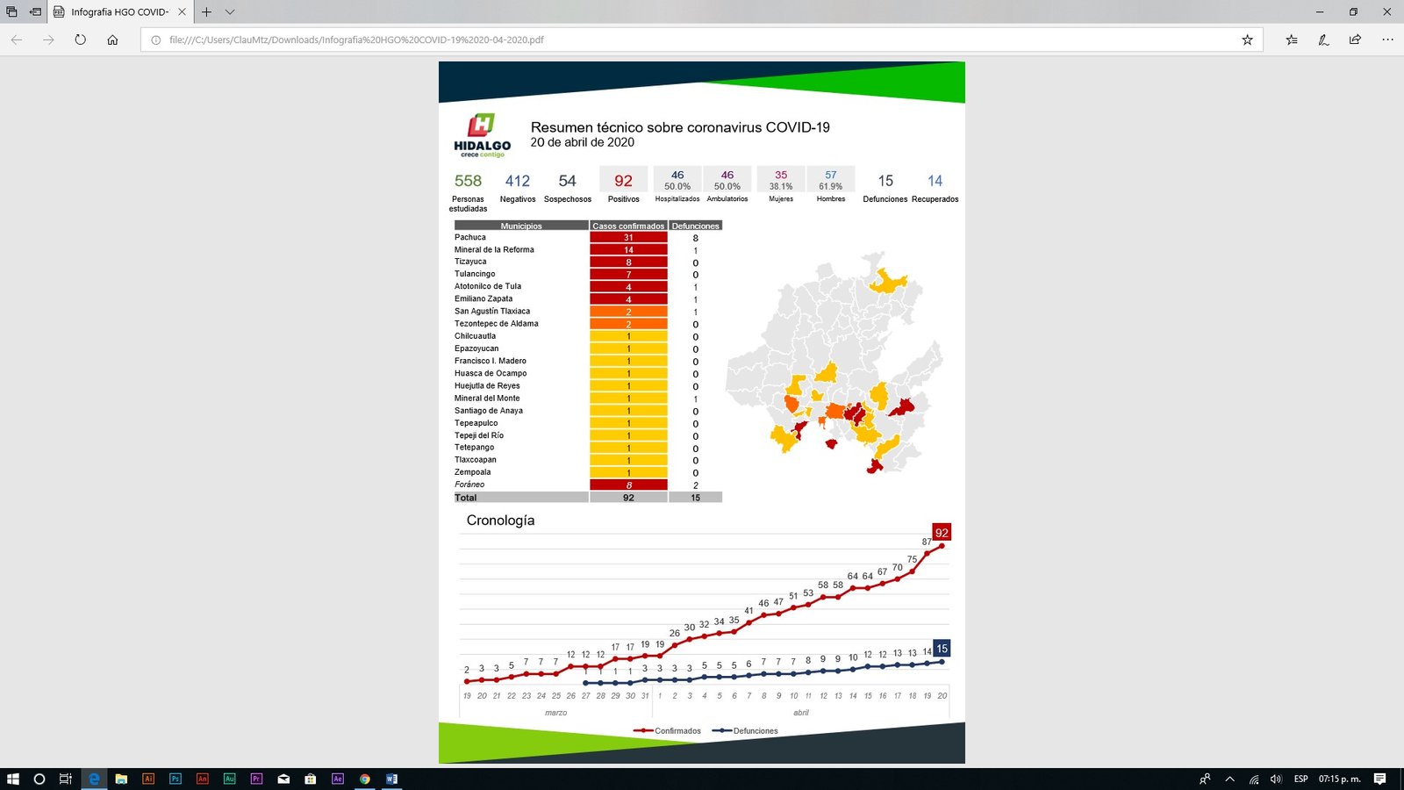The image size is (1404, 790).
Task: Refresh the PDF page
Action: pos(80,39)
